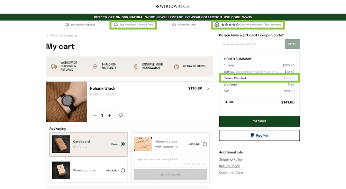Click the $130.80 price beside Helsinki Black
The width and height of the screenshot is (346, 189).
tap(195, 88)
